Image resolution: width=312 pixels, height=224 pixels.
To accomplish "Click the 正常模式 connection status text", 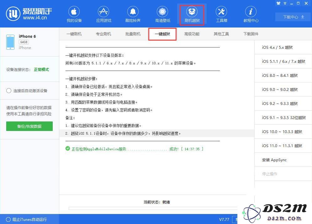I will [41, 70].
